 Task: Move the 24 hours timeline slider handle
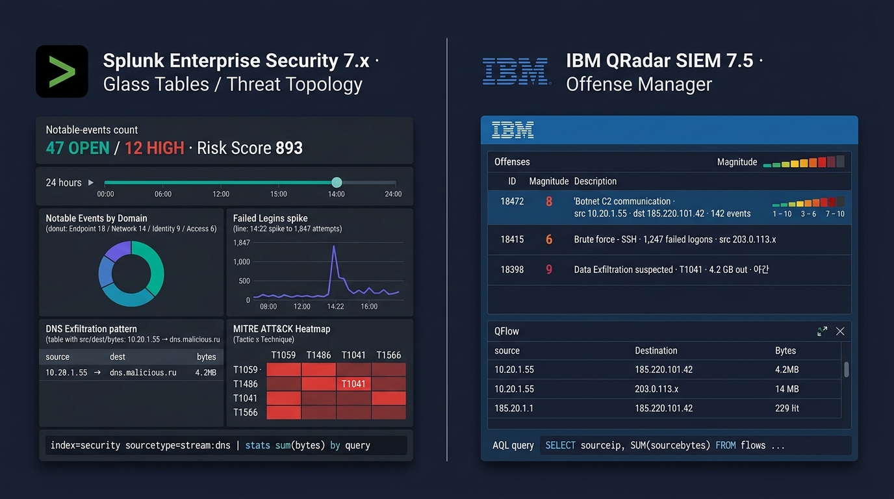(337, 183)
